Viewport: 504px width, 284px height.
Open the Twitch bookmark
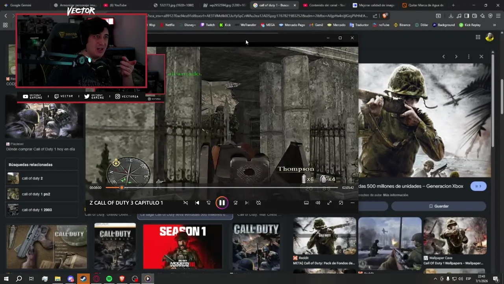click(x=208, y=25)
